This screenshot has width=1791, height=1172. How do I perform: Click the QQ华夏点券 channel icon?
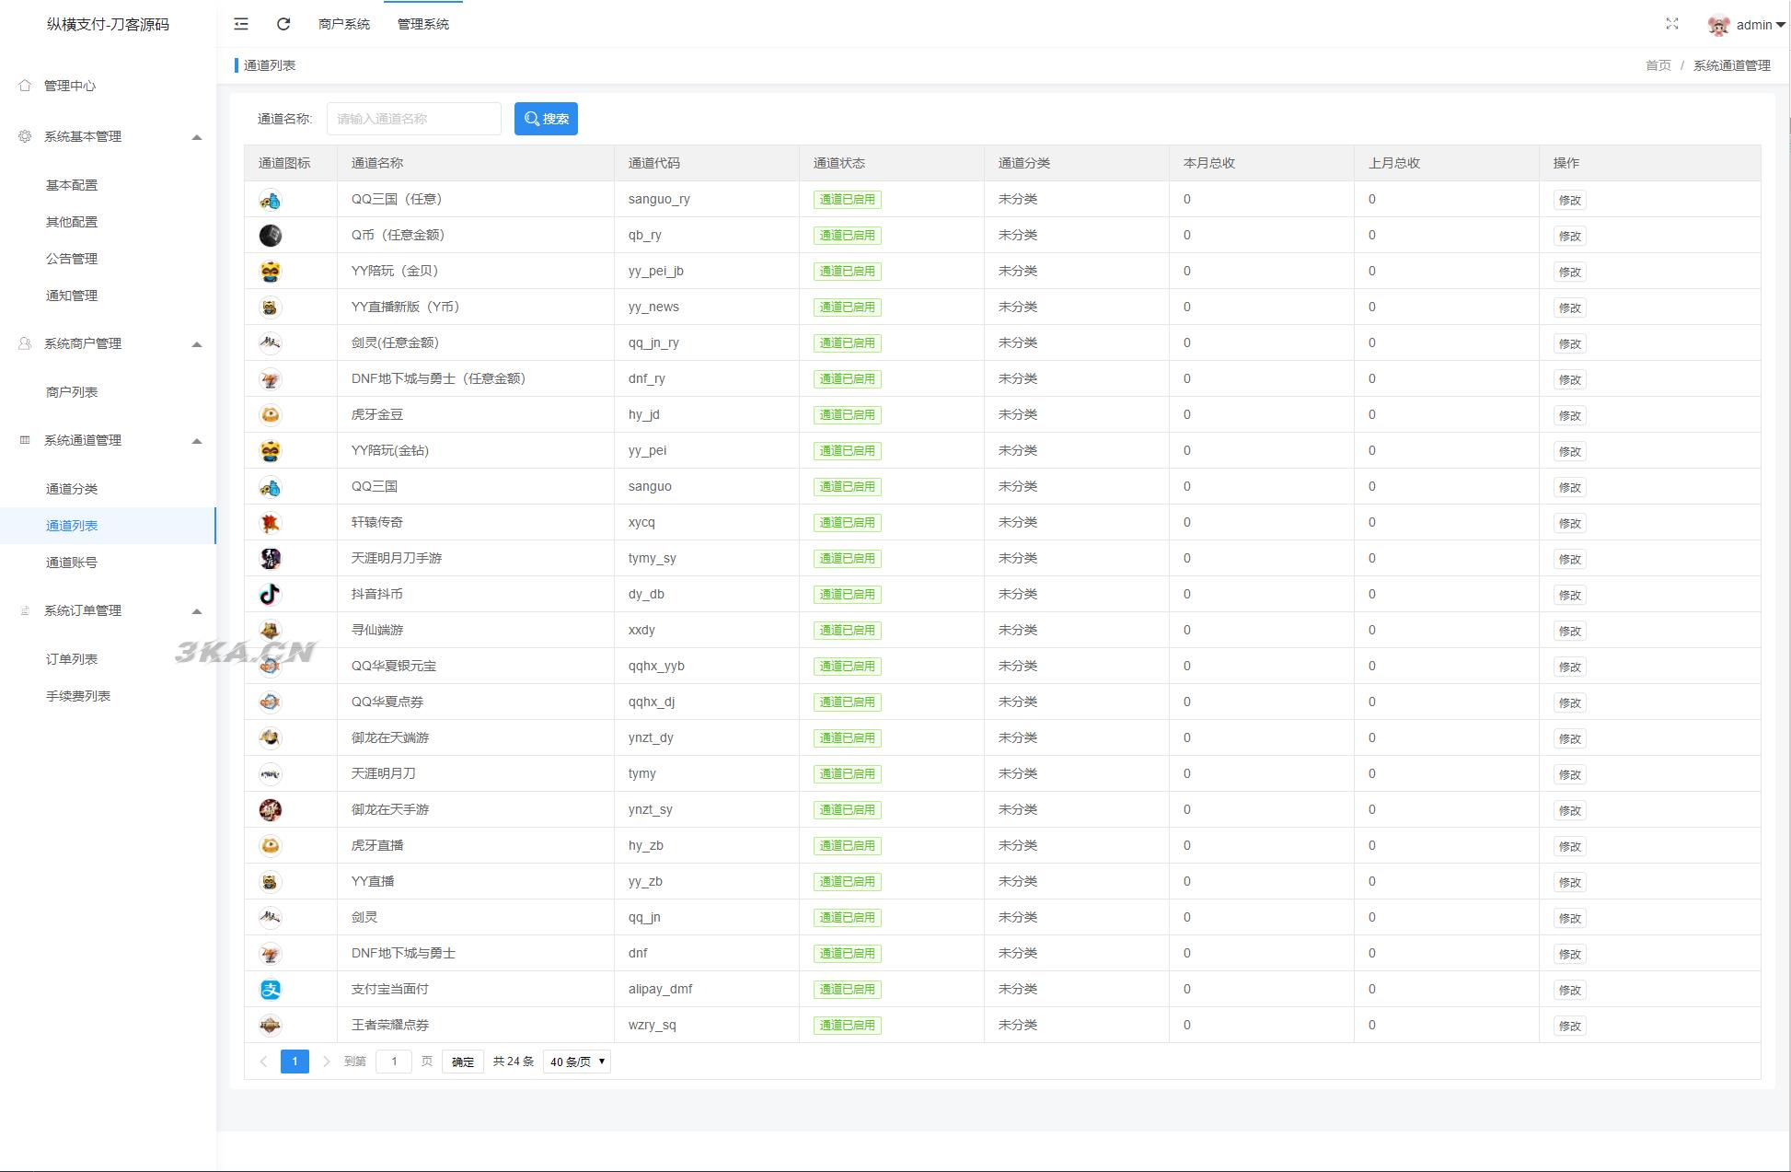[270, 702]
